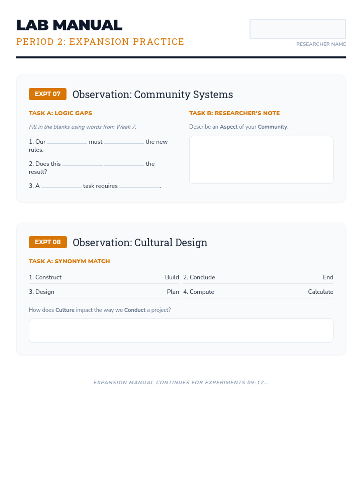Screen dimensions: 362x482
Task: Click the Task B Researcher's Note answer box
Action: pyautogui.click(x=261, y=160)
